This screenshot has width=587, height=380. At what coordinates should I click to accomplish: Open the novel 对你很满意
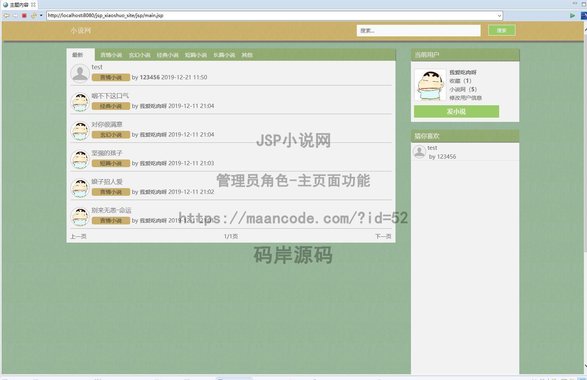107,124
